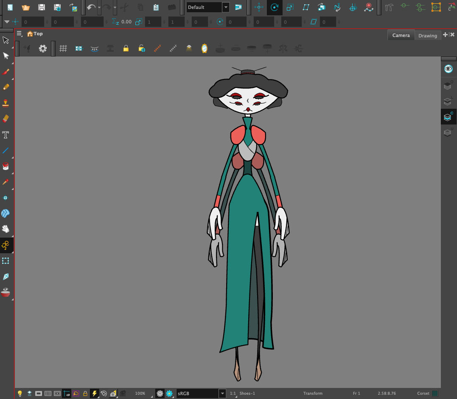Image resolution: width=457 pixels, height=399 pixels.
Task: Toggle the Safe Area icon
Action: [79, 48]
